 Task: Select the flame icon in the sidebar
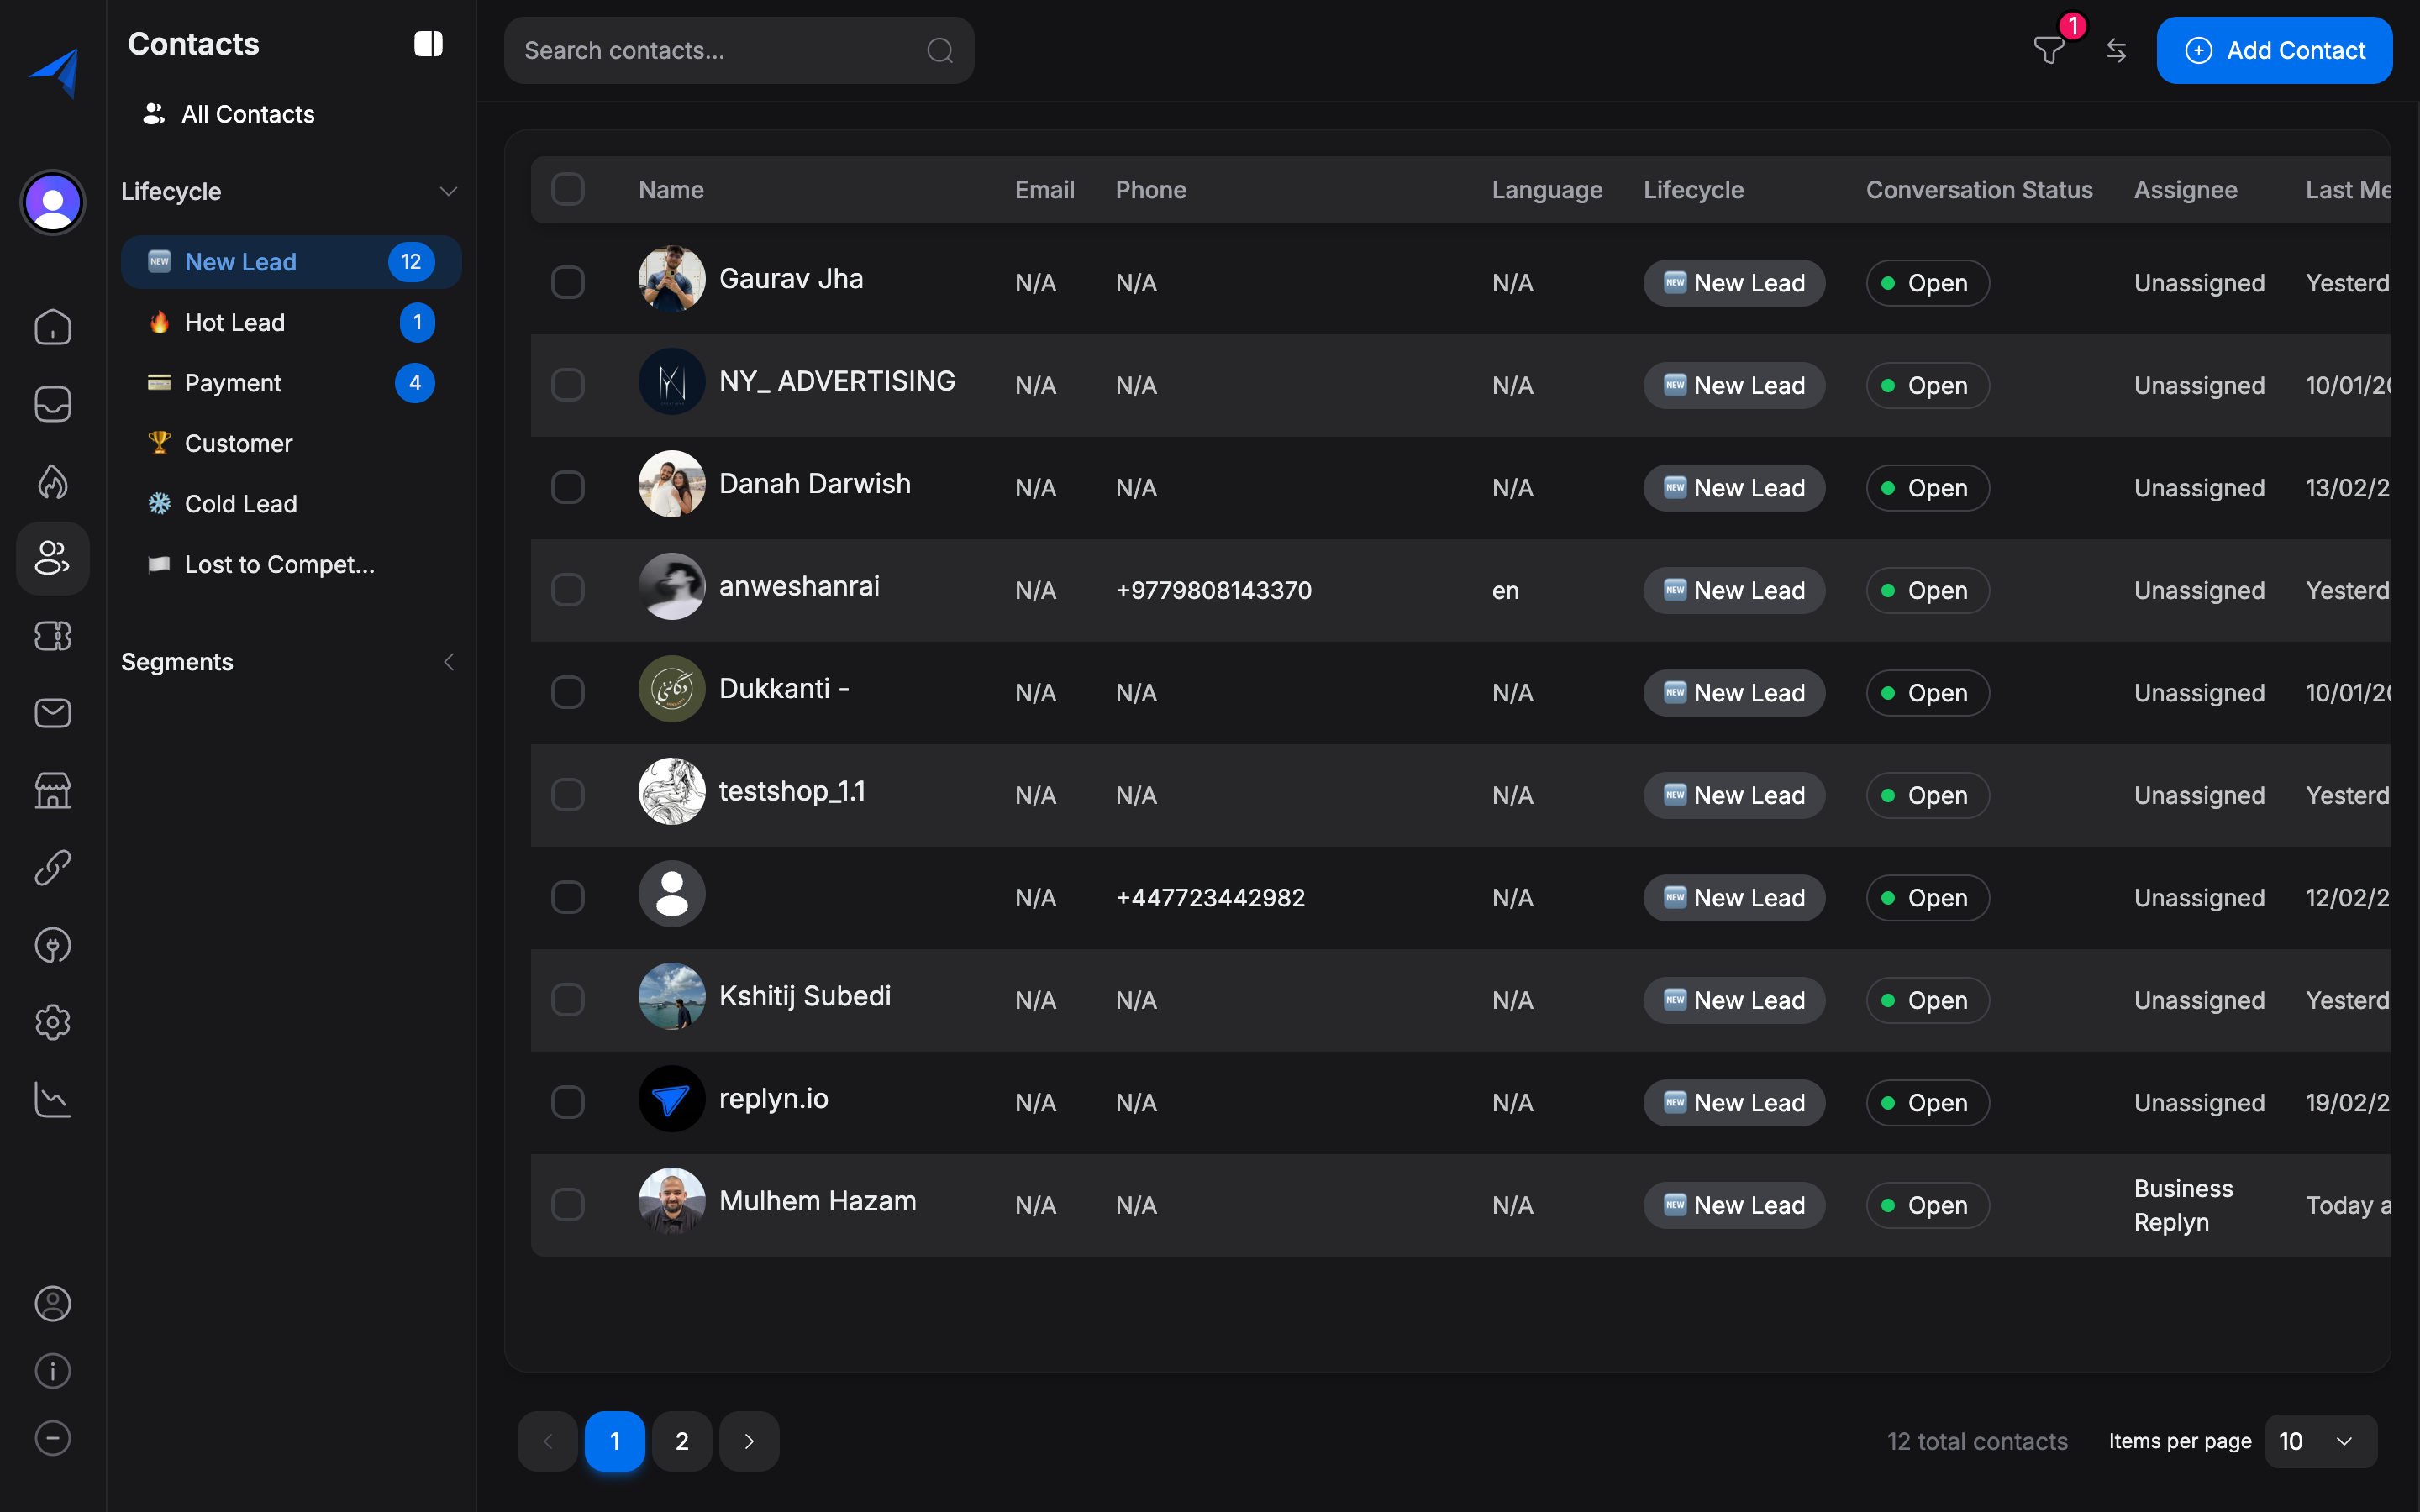[52, 481]
